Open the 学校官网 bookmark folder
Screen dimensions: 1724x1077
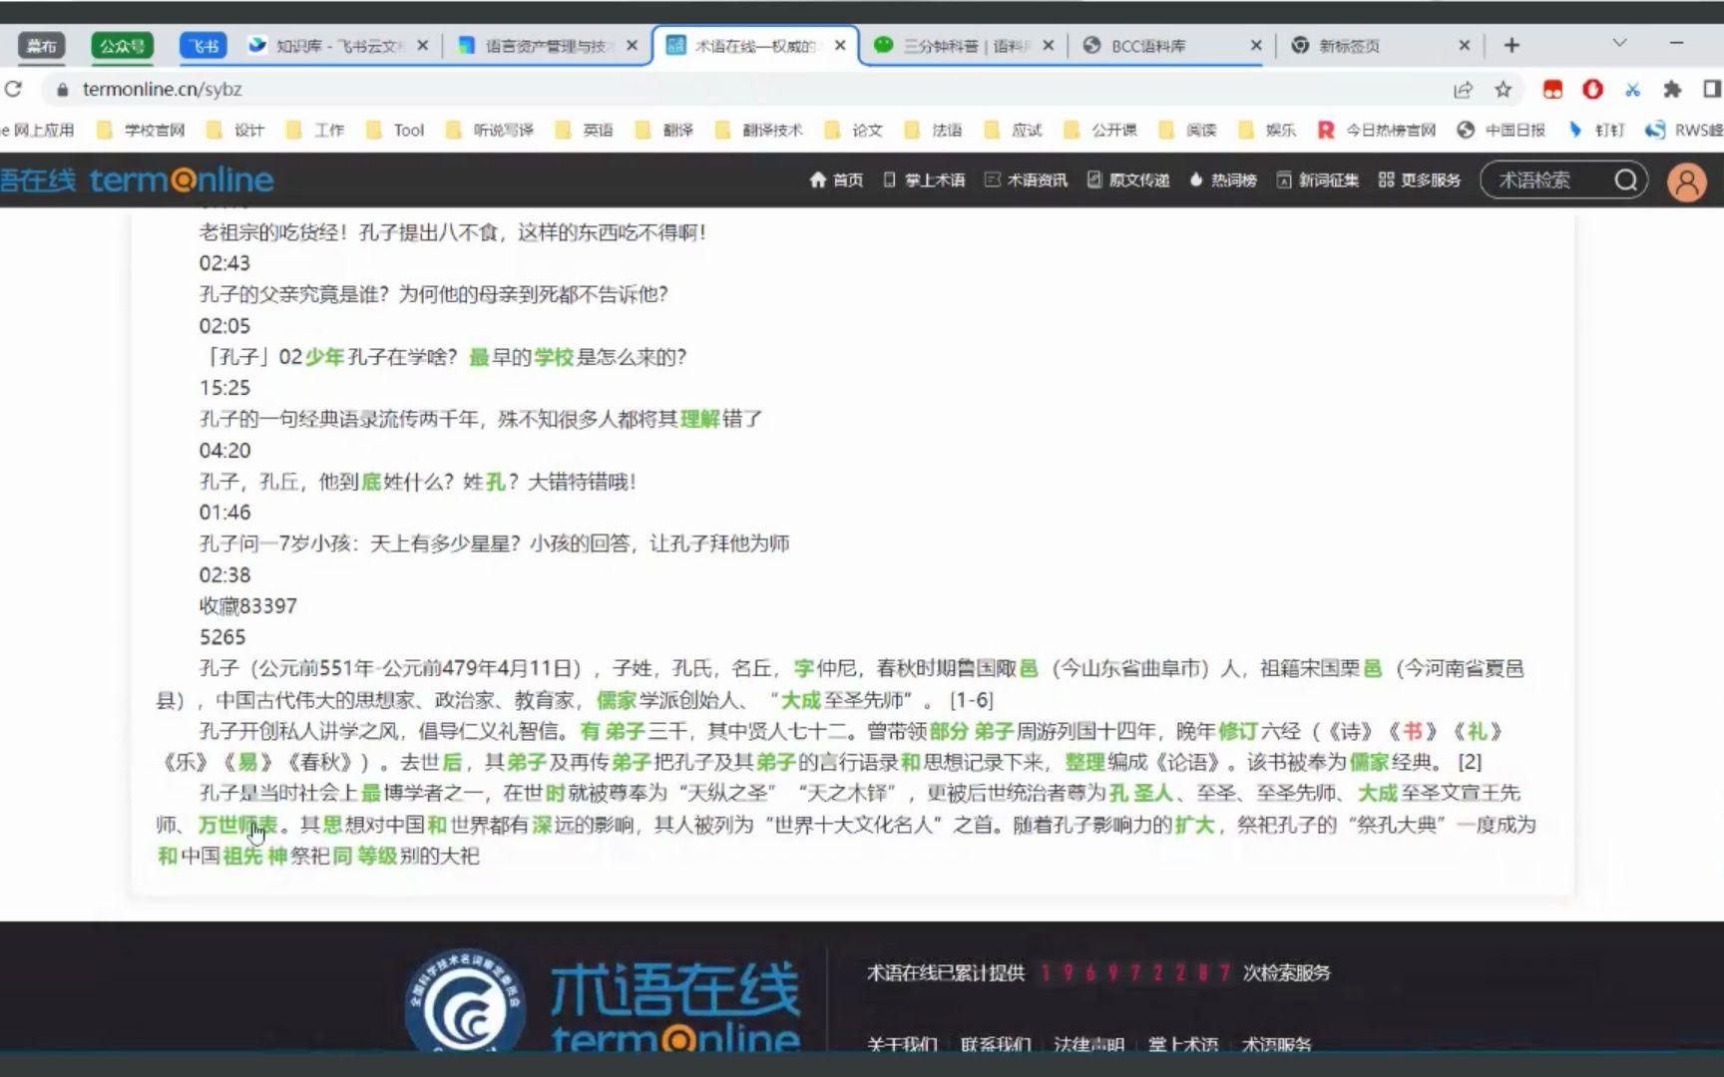click(x=142, y=131)
